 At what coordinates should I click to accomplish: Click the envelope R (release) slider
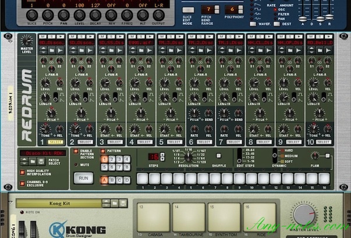[329, 17]
